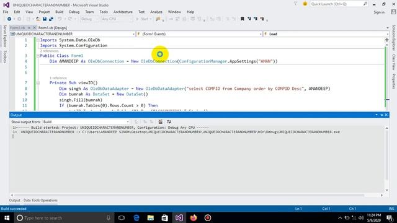Select the Output bottom tab
397x223 pixels.
click(x=14, y=200)
